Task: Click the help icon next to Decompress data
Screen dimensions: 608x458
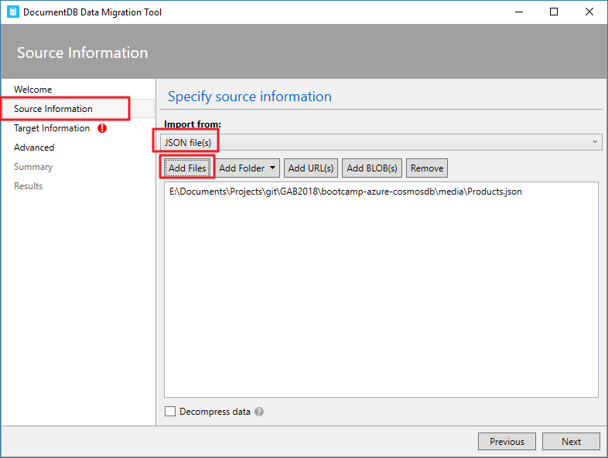Action: coord(259,412)
